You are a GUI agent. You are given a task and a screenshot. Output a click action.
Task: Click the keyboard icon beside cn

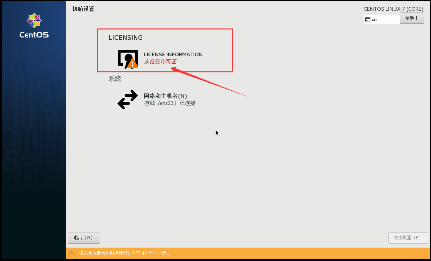tap(368, 19)
